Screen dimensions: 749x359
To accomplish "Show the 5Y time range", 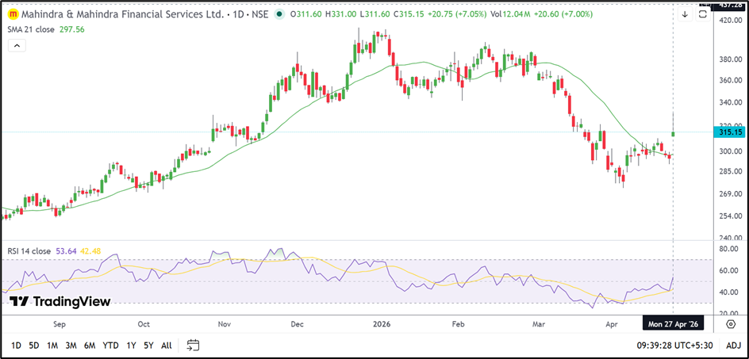I will 148,345.
